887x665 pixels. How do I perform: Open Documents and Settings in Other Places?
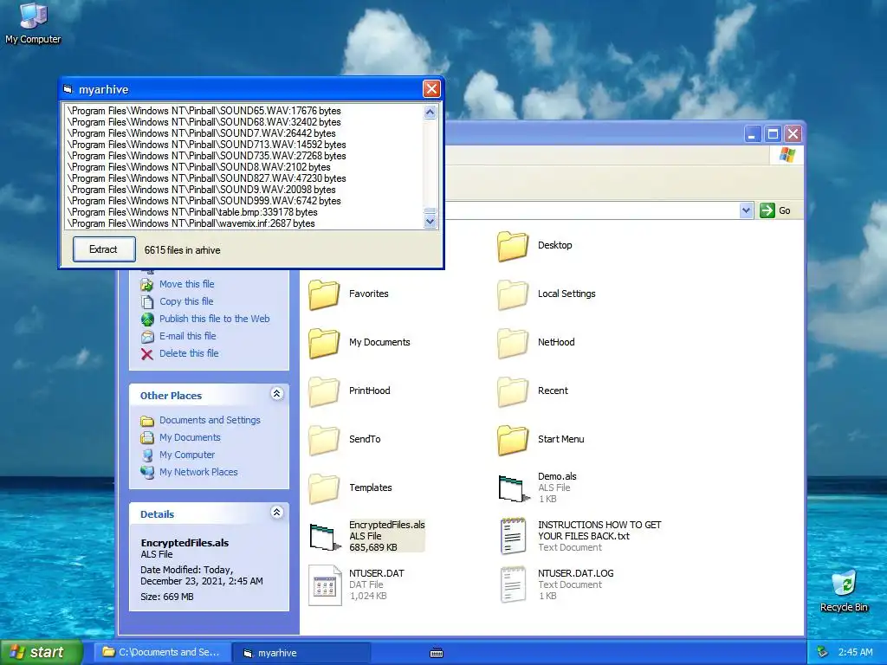pos(210,420)
